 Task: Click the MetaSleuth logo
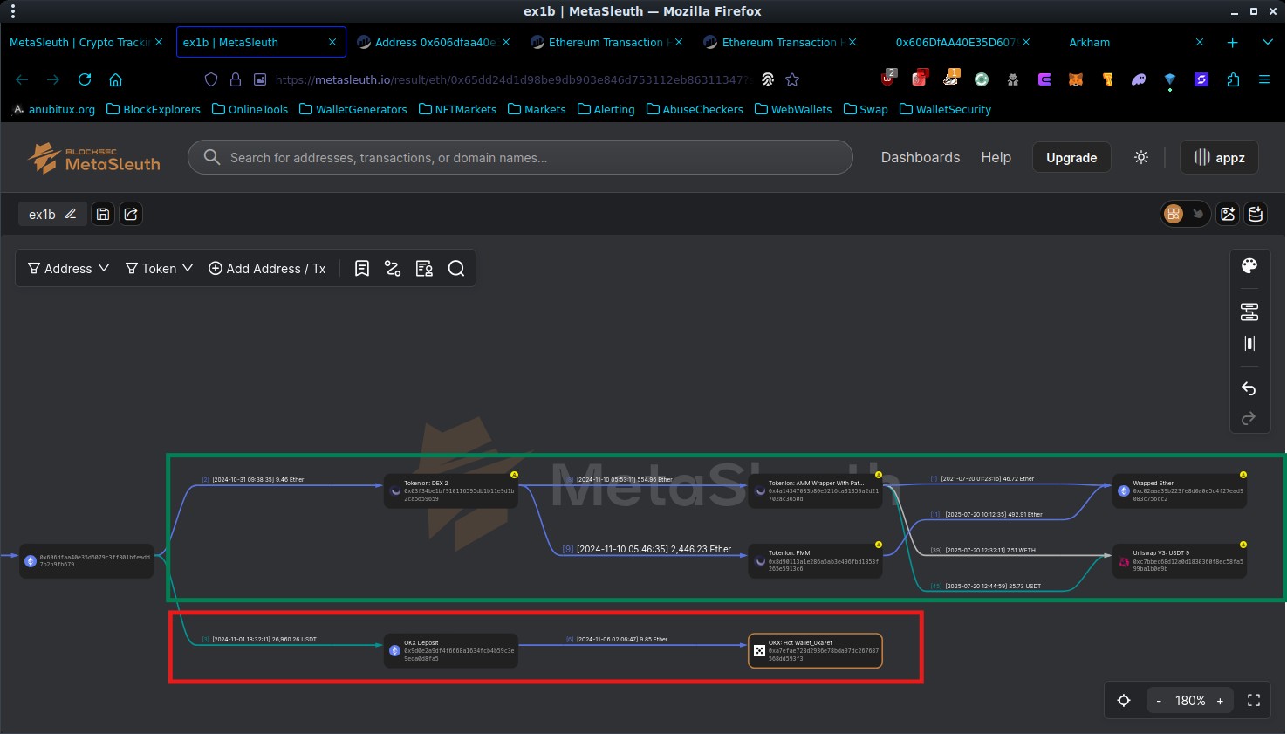tap(93, 158)
